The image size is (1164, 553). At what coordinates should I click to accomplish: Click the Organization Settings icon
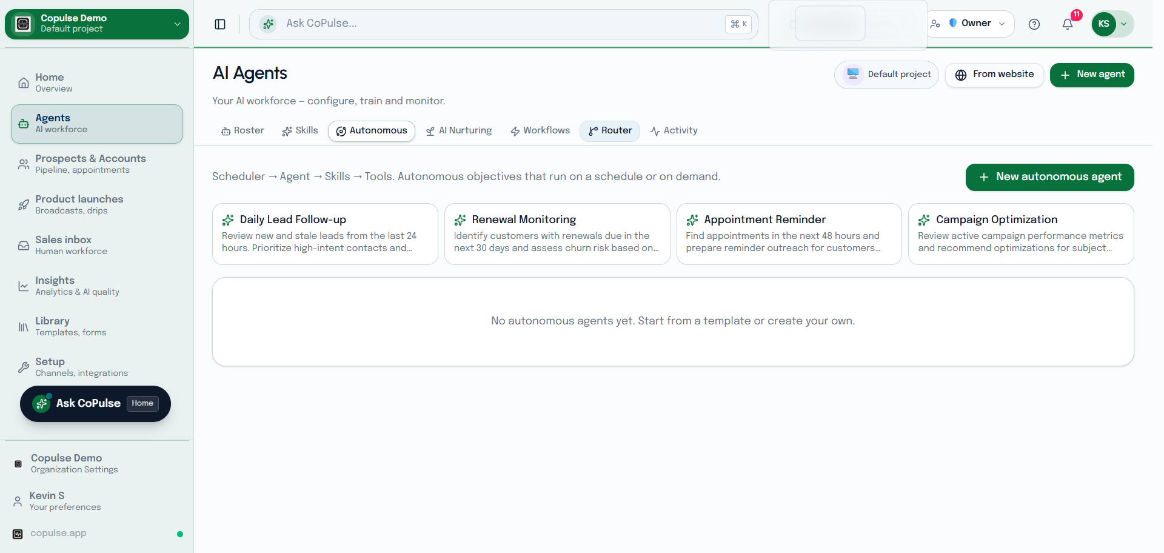click(18, 464)
